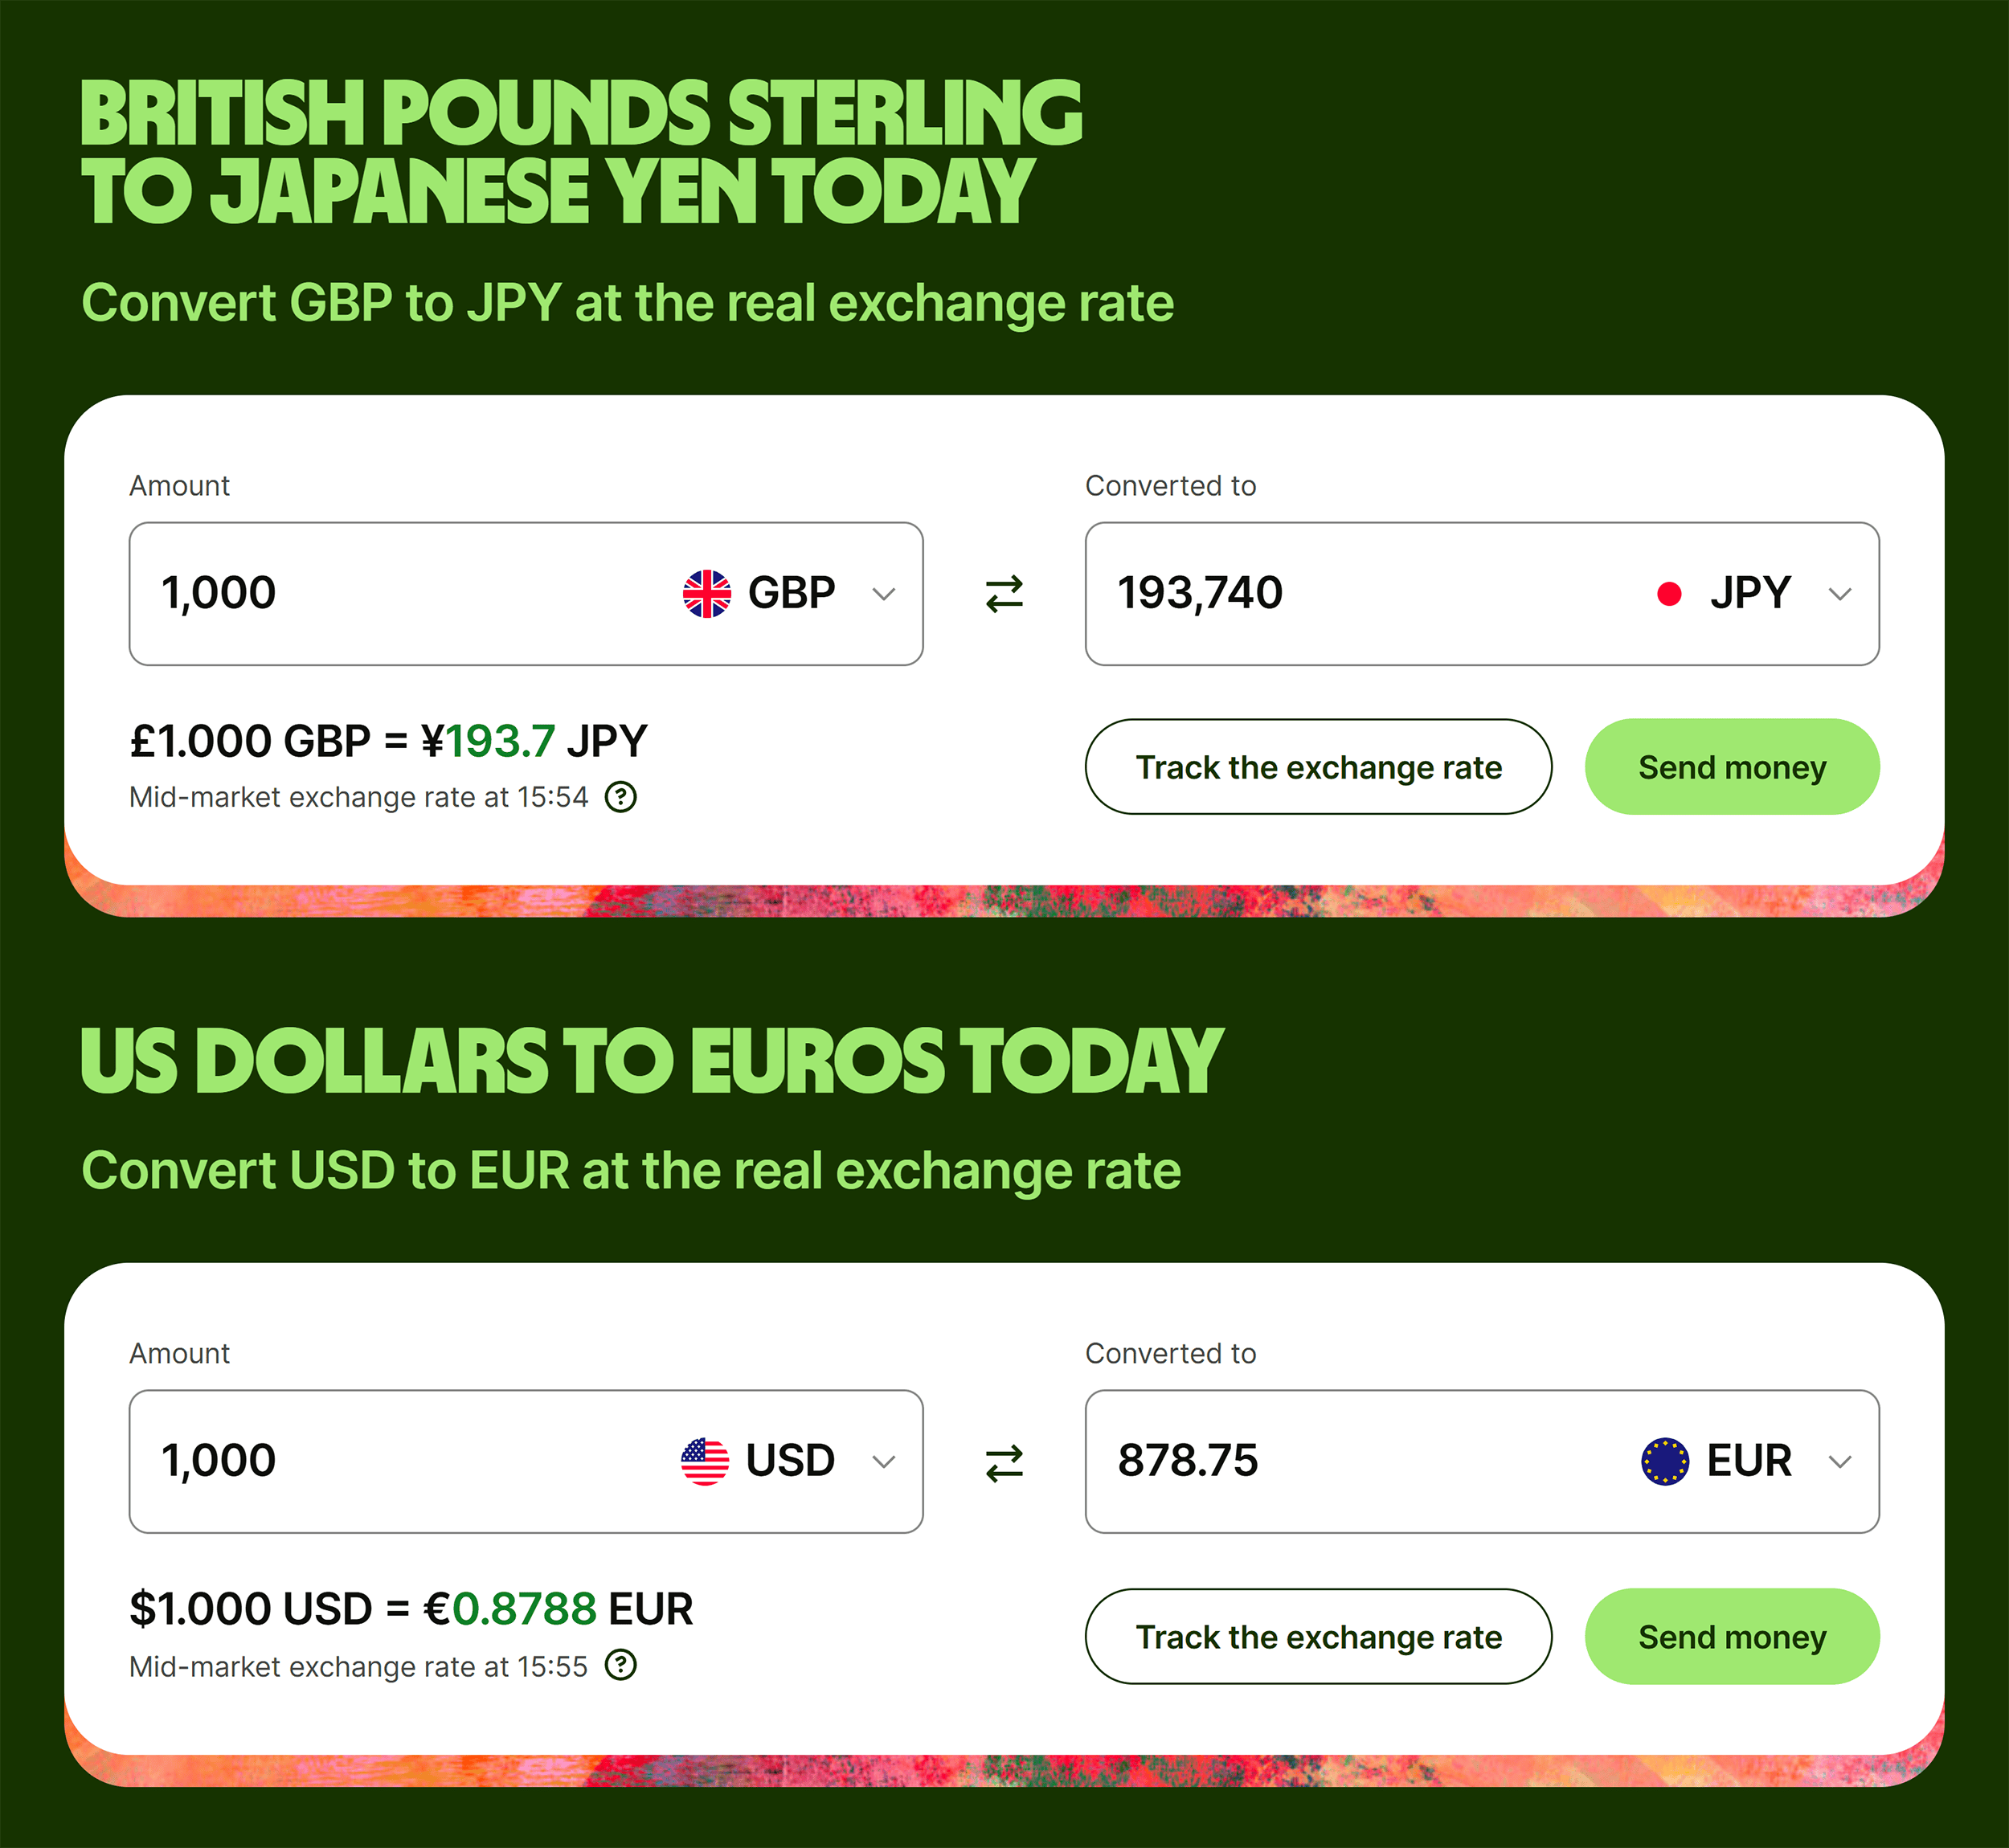Click the swap currencies icon between GBP and JPY
The image size is (2009, 1848).
click(x=1004, y=594)
